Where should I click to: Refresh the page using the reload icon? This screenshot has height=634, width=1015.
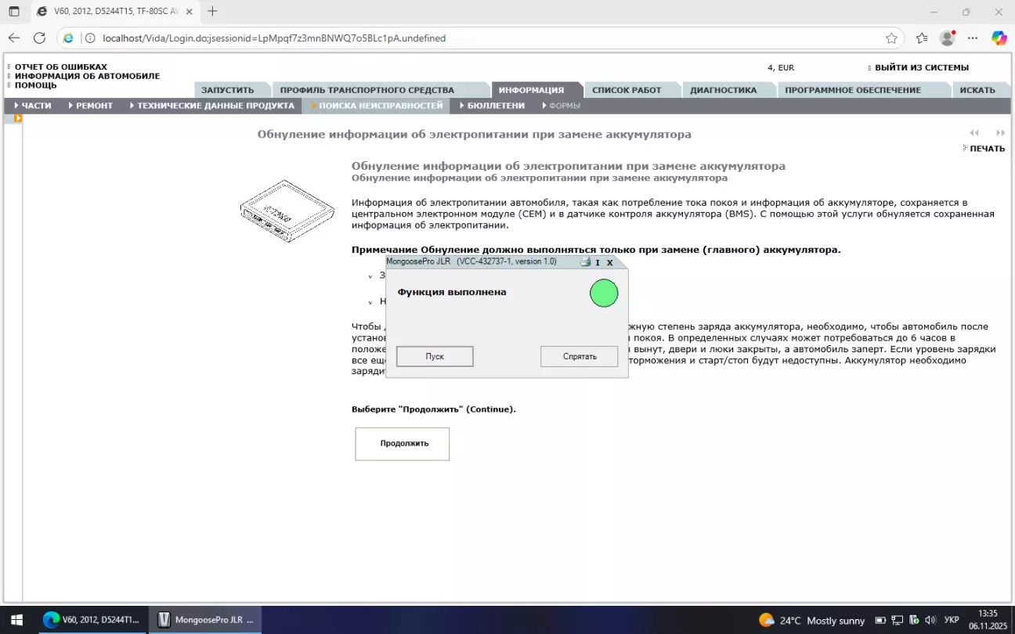[39, 38]
